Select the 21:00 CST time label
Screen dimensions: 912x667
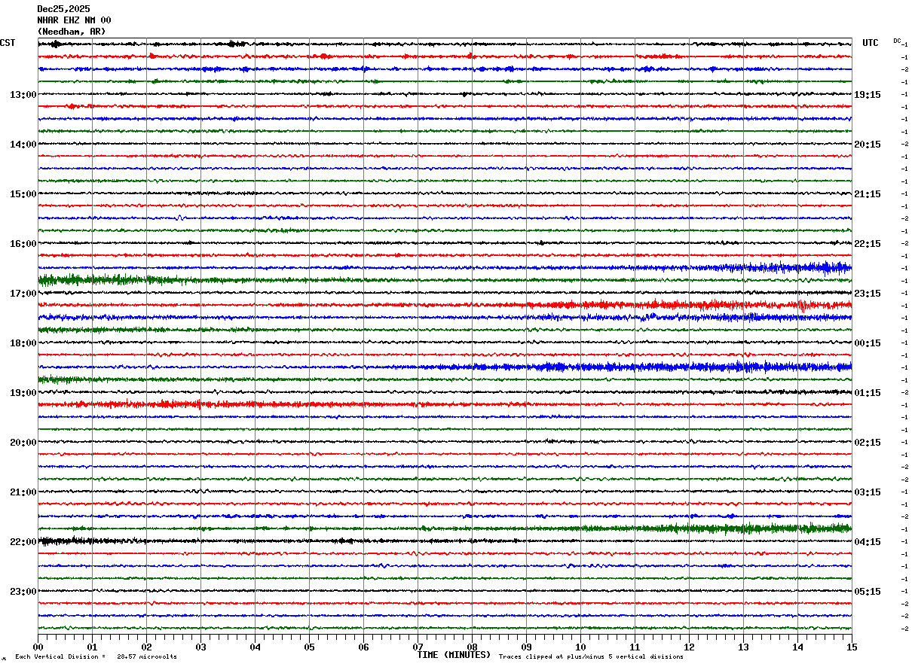point(23,492)
